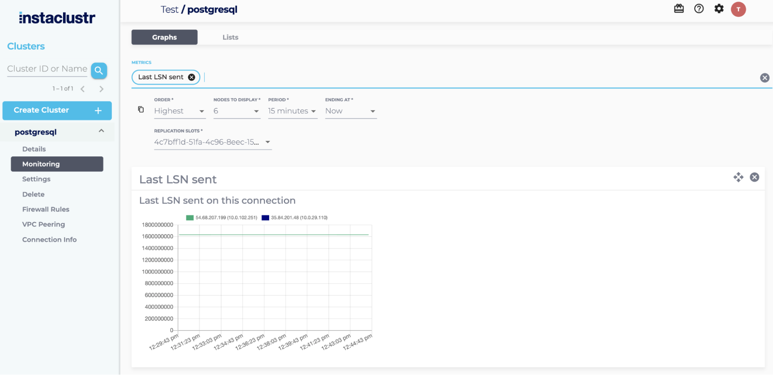Remove the Last LSN sent metric chip
The width and height of the screenshot is (773, 375).
point(191,77)
